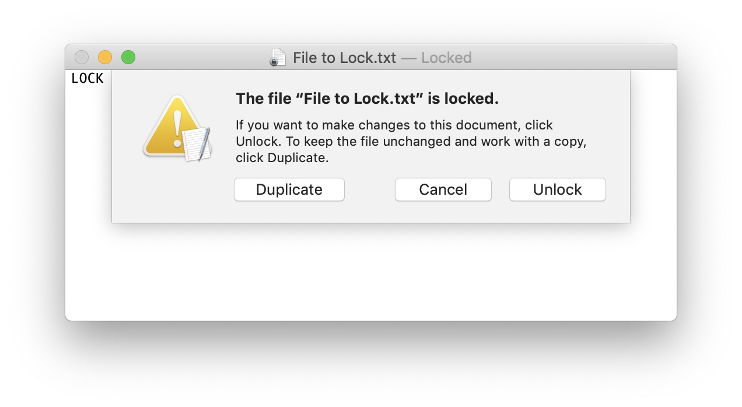Click the grayed-out close button

82,57
